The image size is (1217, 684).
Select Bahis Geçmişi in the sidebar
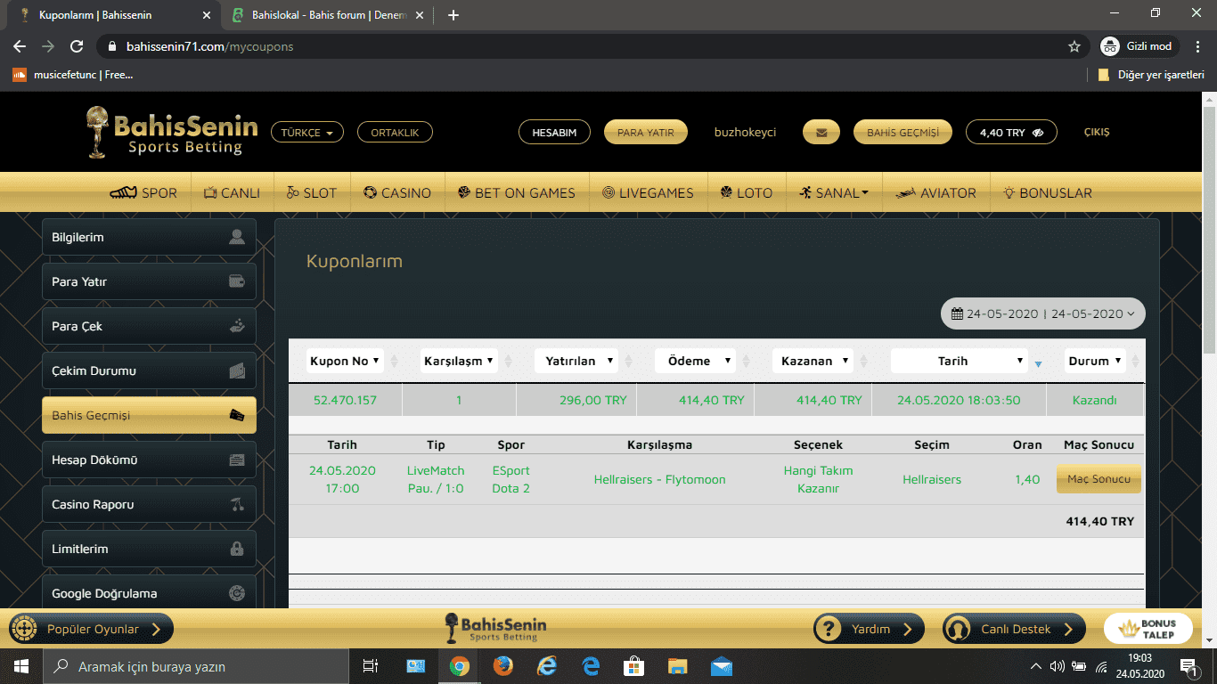tap(149, 415)
